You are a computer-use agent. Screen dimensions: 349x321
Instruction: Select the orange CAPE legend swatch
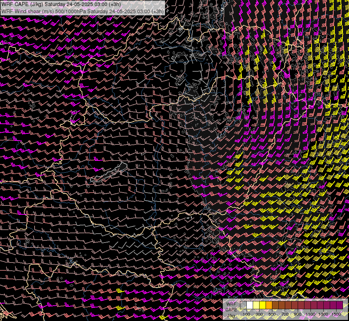[x=269, y=305]
